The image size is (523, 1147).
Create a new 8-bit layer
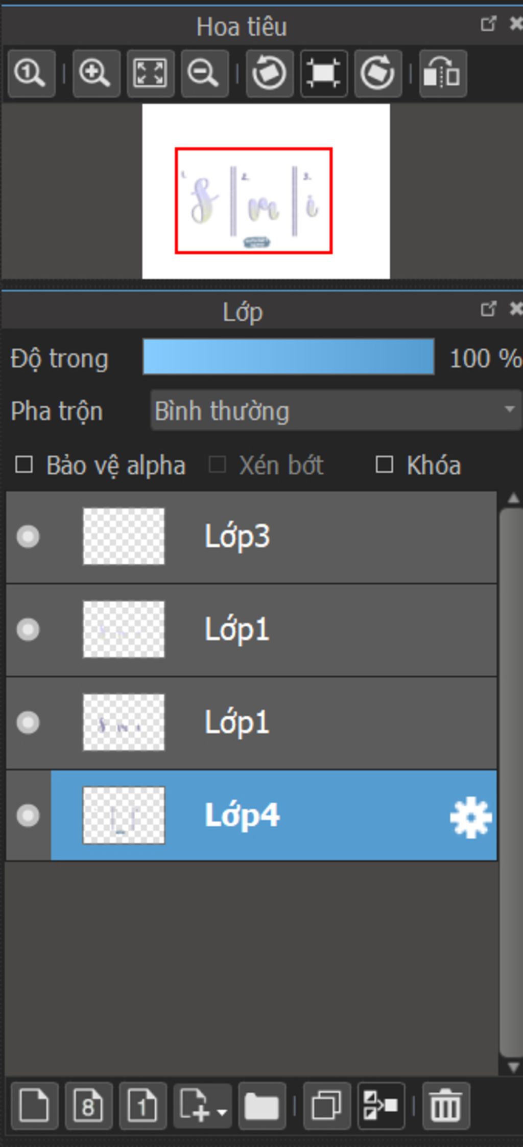[88, 1106]
